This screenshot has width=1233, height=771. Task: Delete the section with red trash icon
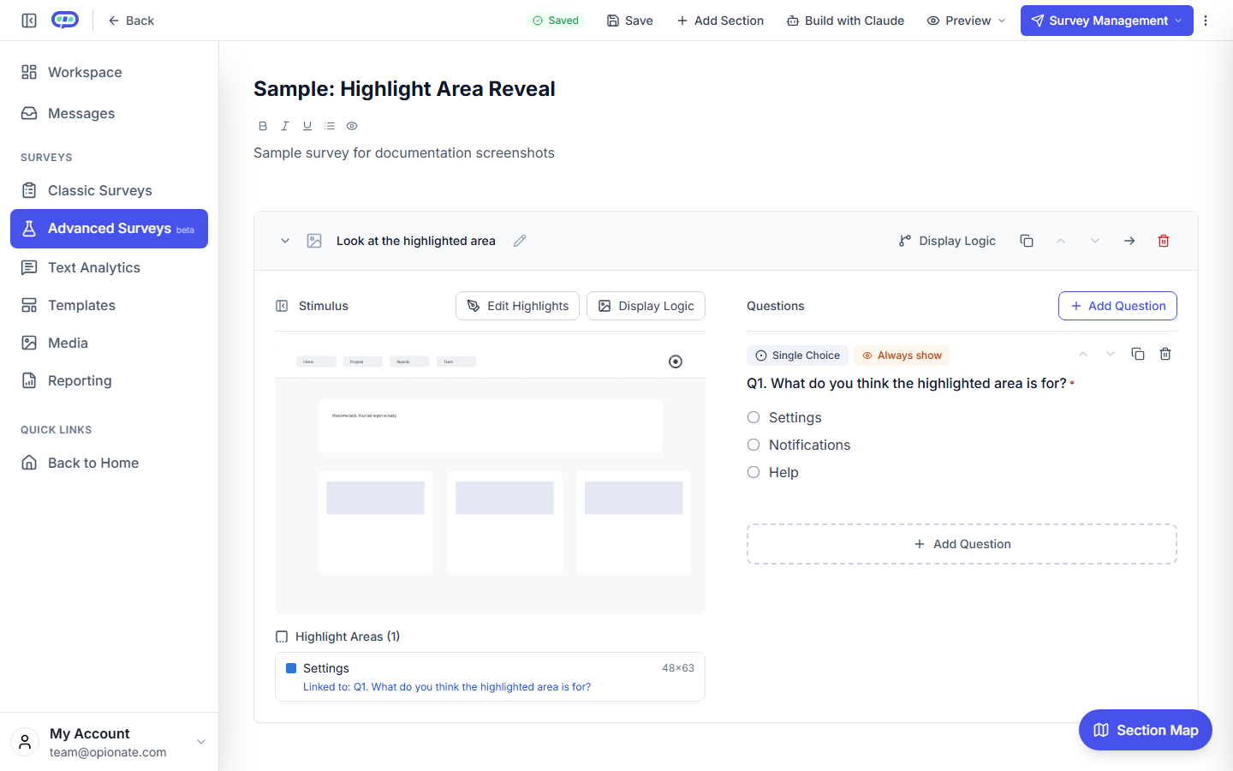[x=1164, y=241]
